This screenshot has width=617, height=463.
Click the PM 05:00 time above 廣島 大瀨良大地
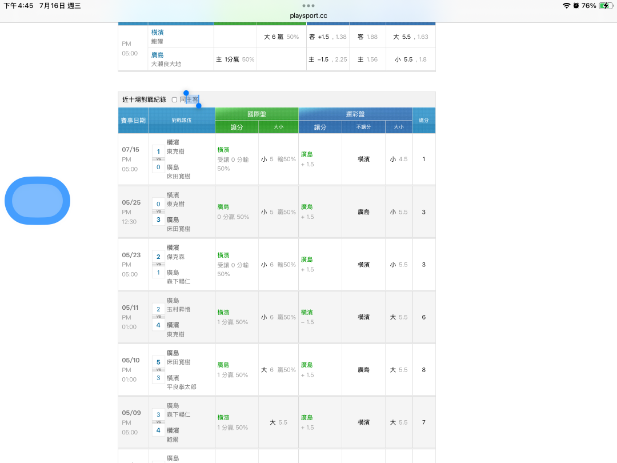pos(130,49)
